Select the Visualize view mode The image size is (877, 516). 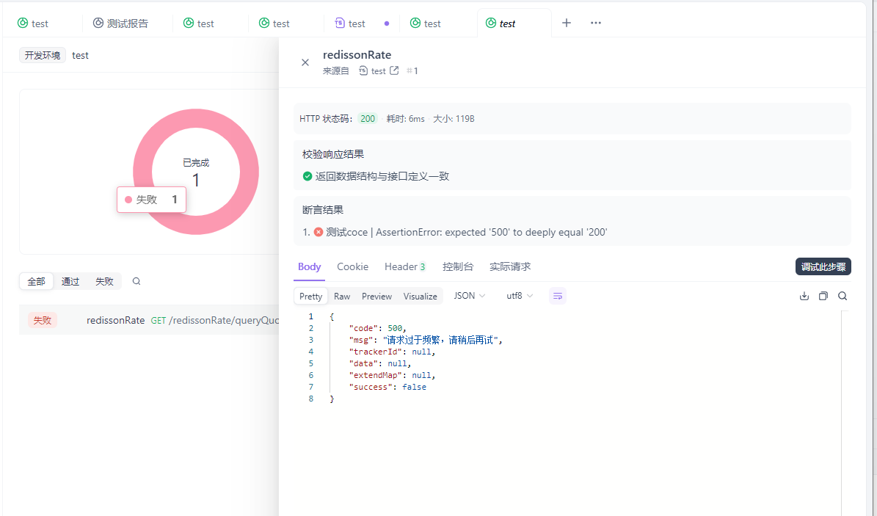(x=420, y=296)
